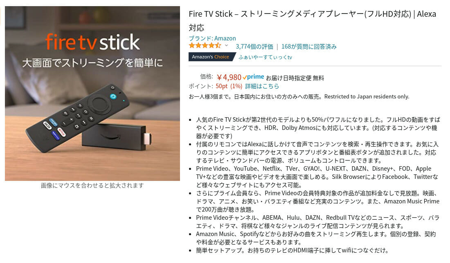This screenshot has width=450, height=263.
Task: Expand the rating breakdown chevron
Action: point(227,46)
